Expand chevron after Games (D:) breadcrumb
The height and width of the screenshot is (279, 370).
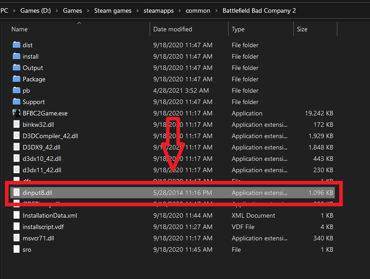tap(57, 10)
